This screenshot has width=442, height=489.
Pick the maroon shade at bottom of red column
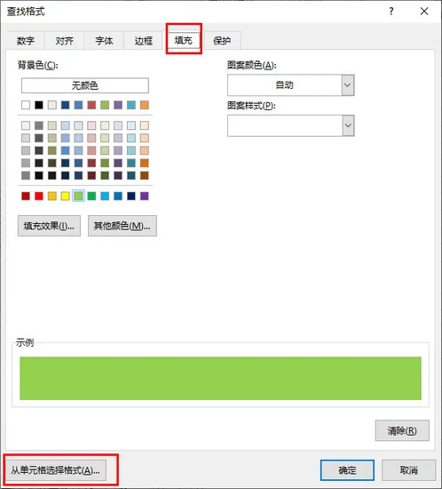point(91,175)
